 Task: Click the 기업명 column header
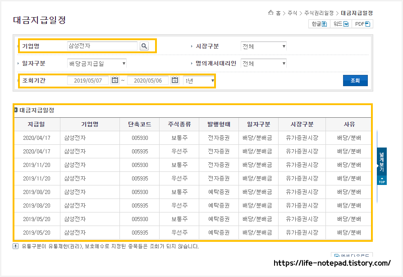tap(90, 125)
